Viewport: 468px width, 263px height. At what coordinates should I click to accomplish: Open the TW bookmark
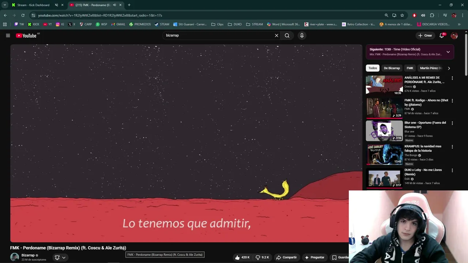(19, 24)
